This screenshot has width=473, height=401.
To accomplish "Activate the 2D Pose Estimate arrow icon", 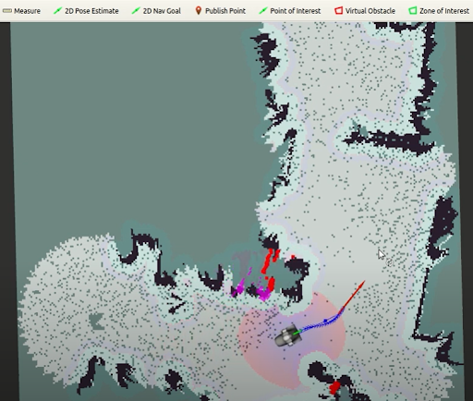I will click(57, 11).
